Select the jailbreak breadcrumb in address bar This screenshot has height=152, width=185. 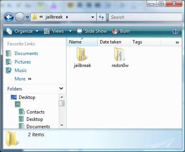click(54, 17)
